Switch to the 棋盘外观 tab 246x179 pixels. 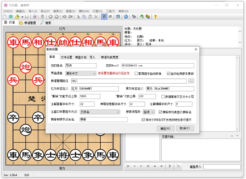point(81,57)
